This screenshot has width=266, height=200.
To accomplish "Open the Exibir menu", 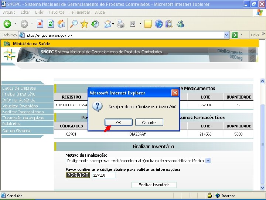I will pos(40,12).
